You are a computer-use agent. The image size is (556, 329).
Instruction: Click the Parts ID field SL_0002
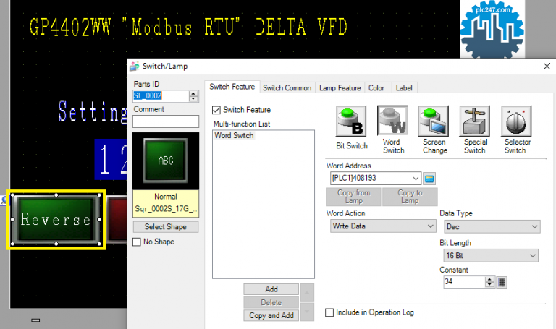161,96
